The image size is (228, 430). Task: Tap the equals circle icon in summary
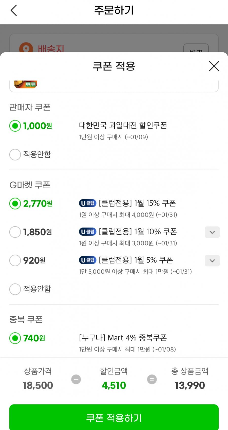coord(152,379)
